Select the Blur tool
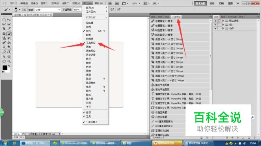Screen dimensions: 261x146 point(4,47)
